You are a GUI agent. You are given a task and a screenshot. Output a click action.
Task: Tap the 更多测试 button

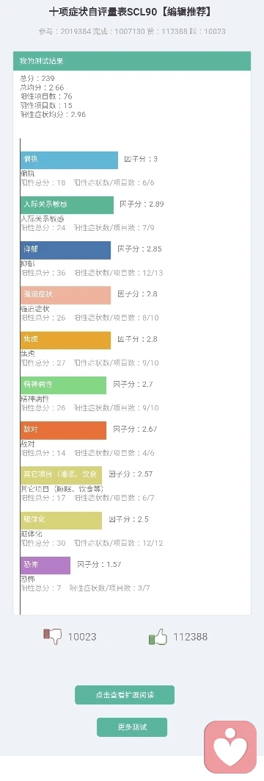pyautogui.click(x=132, y=727)
